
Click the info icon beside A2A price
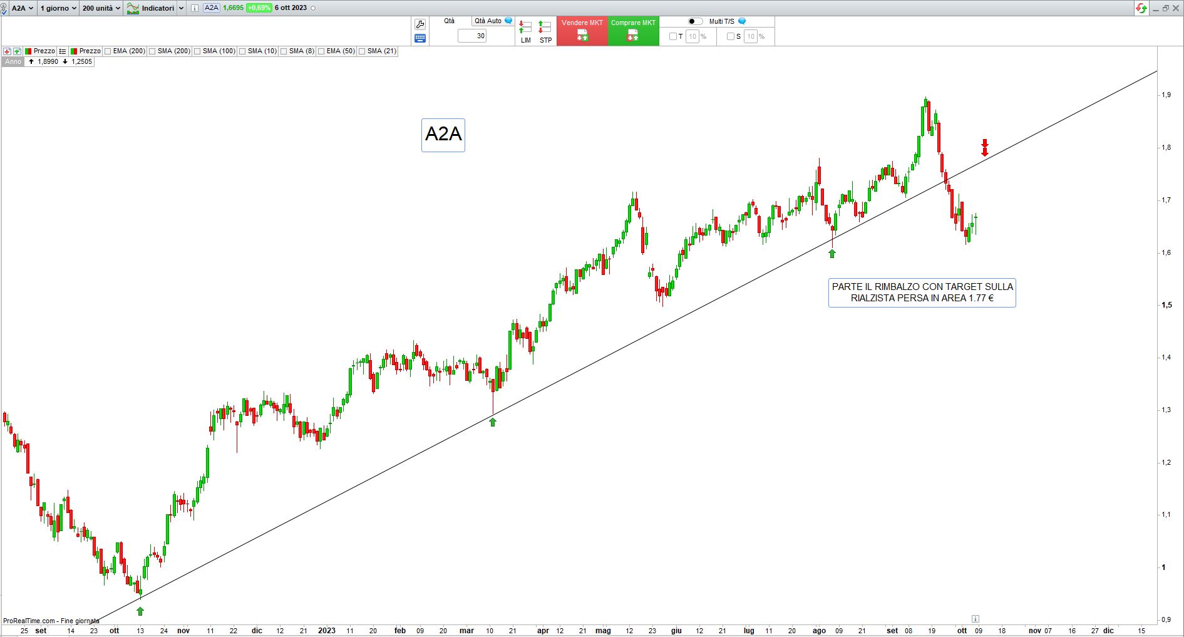pyautogui.click(x=195, y=8)
